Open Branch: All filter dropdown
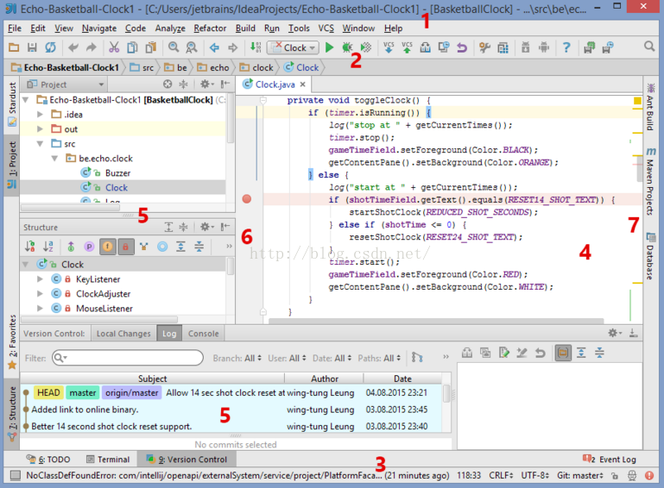The height and width of the screenshot is (488, 664). pyautogui.click(x=237, y=358)
